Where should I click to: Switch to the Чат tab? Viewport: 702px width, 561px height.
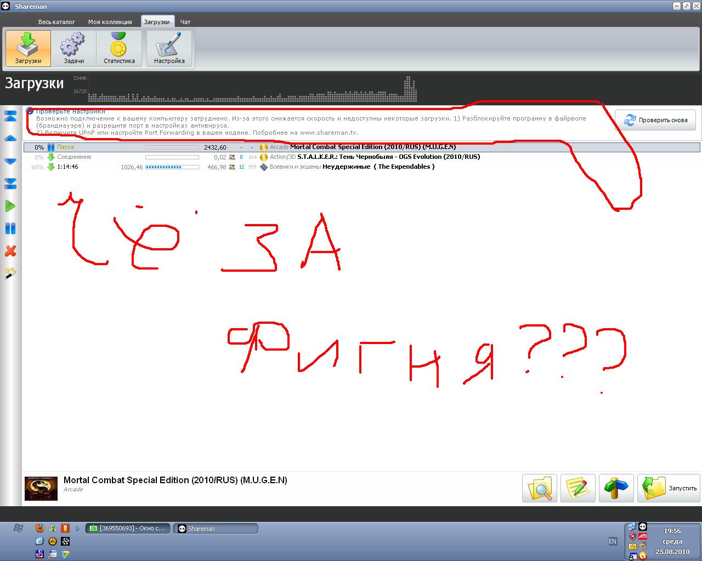(x=185, y=22)
